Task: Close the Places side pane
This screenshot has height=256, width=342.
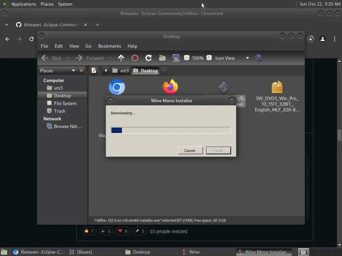Action: coord(81,71)
